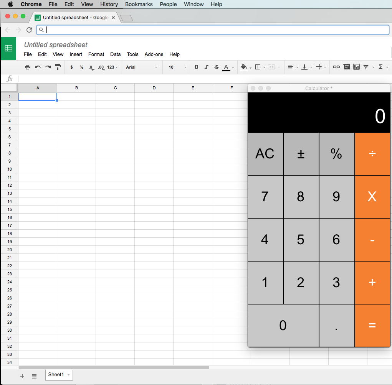
Task: Expand the functions dropdown arrow
Action: click(x=387, y=67)
